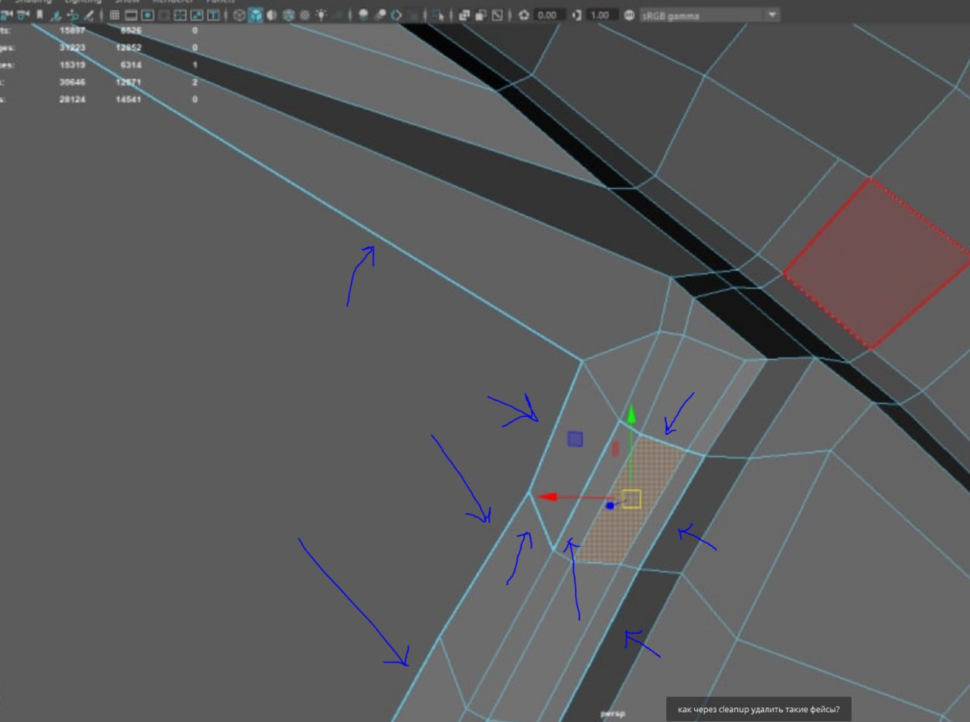Click the Depth of Field icon
Image resolution: width=970 pixels, height=722 pixels.
[x=415, y=14]
